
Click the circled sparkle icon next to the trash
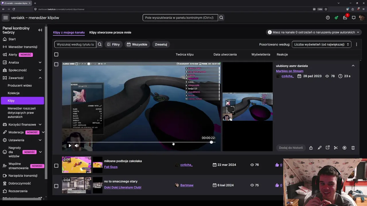[x=344, y=148]
